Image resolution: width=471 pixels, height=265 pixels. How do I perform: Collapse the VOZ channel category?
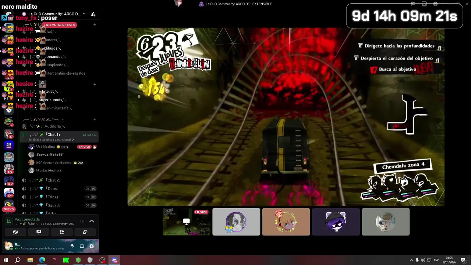point(43,119)
